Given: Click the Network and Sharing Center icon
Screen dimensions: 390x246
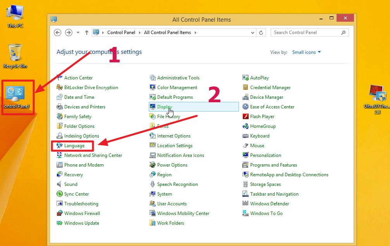Looking at the screenshot, I should coord(59,155).
